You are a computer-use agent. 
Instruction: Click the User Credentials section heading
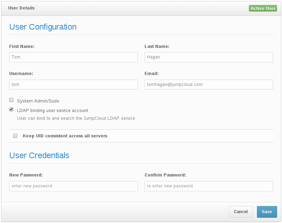pyautogui.click(x=39, y=155)
